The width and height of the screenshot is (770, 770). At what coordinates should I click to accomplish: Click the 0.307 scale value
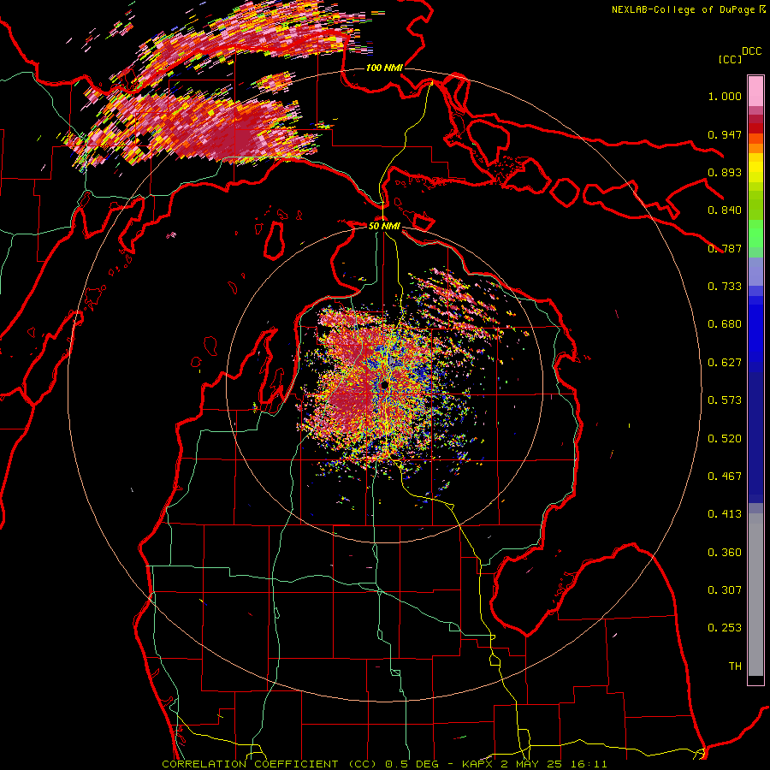coord(725,590)
